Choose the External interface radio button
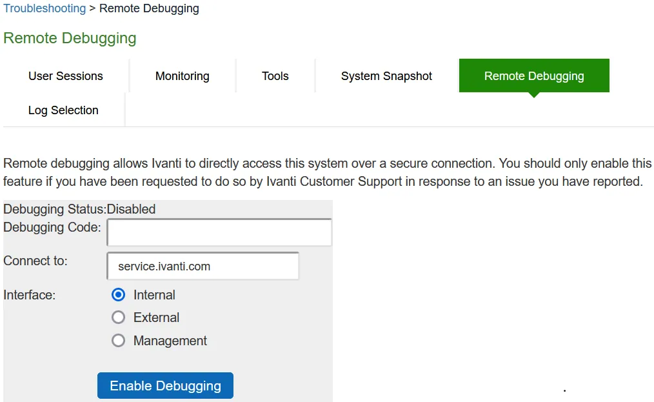654x402 pixels. pyautogui.click(x=119, y=317)
